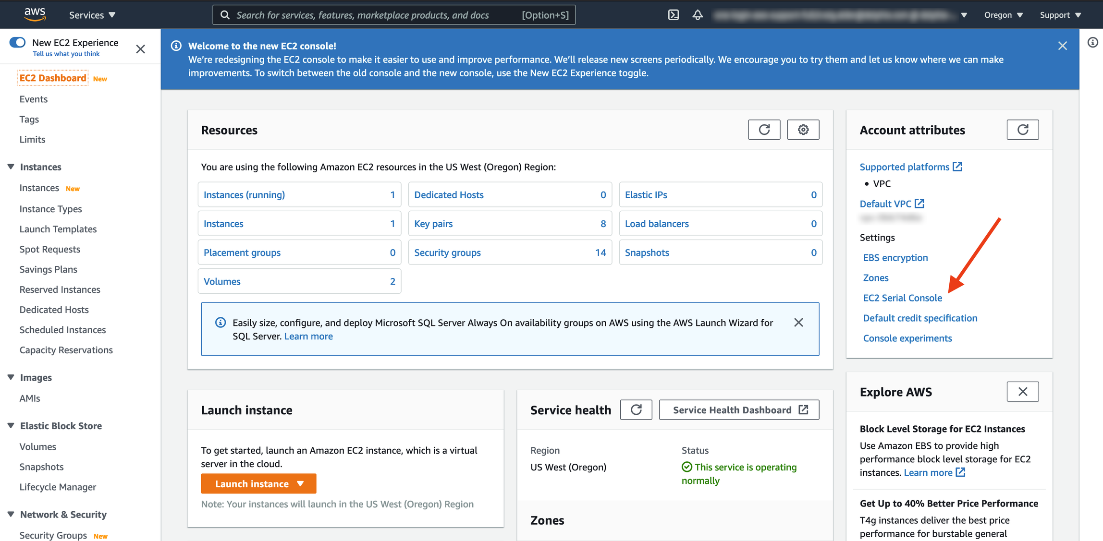Open the Service Health Dashboard button
Image resolution: width=1103 pixels, height=541 pixels.
click(x=739, y=410)
